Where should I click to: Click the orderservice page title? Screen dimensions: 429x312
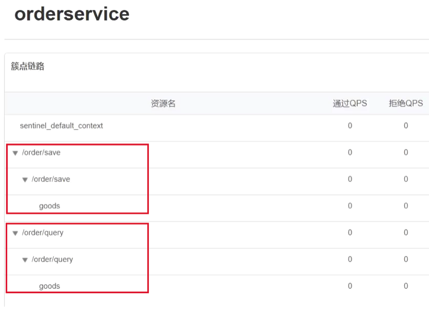click(72, 13)
